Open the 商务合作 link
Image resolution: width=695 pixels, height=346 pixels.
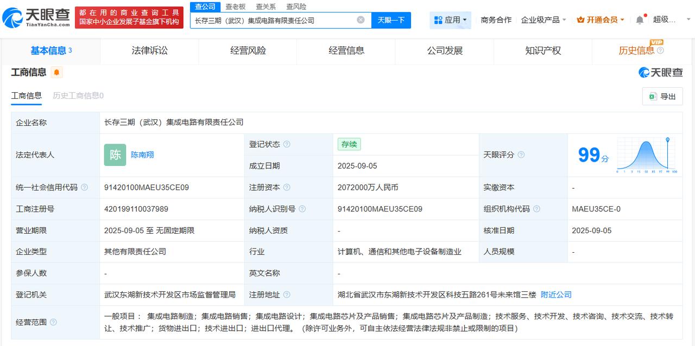(496, 20)
